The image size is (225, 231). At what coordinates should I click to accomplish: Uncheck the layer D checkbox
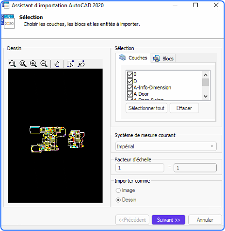click(130, 81)
